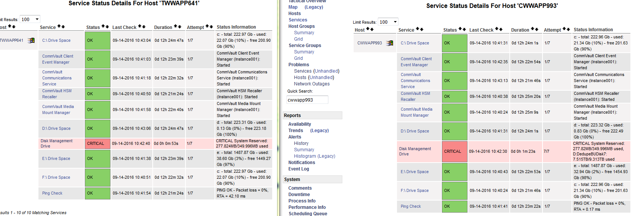Open Event Log from the Reports menu
Image resolution: width=633 pixels, height=216 pixels.
(x=299, y=169)
